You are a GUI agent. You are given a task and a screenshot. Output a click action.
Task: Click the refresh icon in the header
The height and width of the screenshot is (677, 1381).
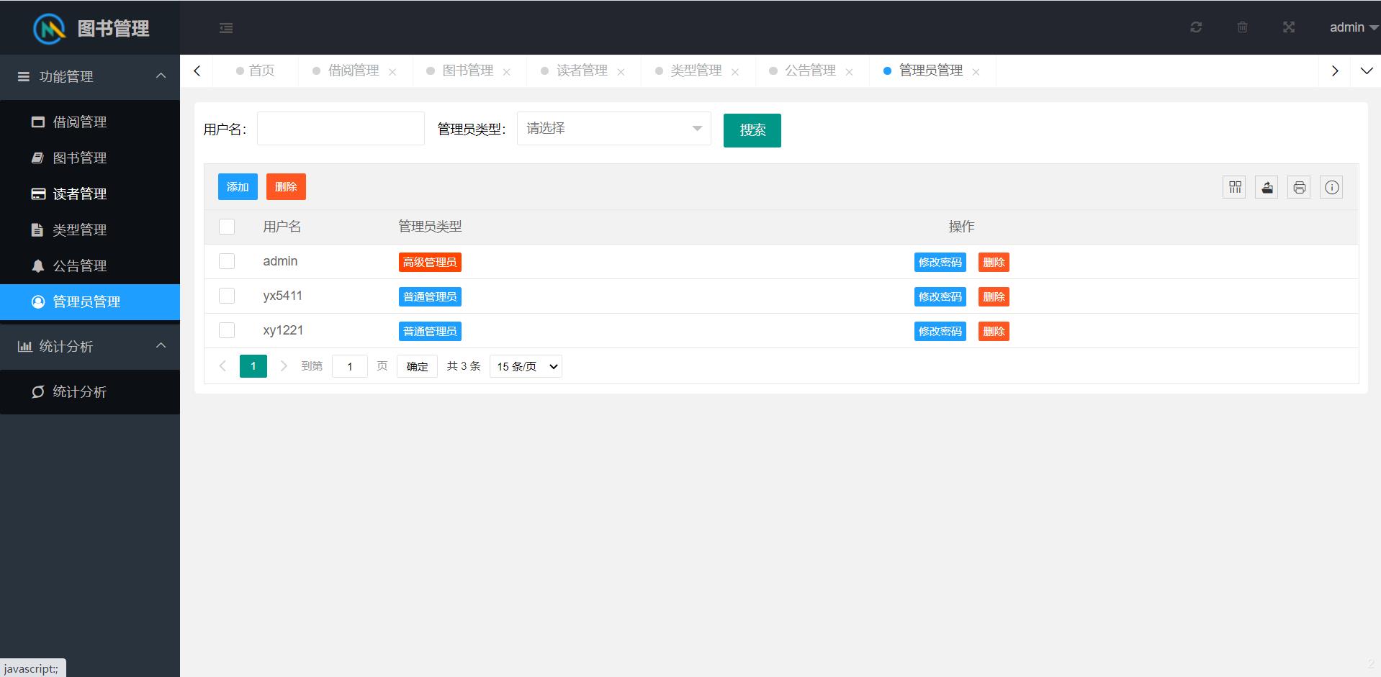1196,27
